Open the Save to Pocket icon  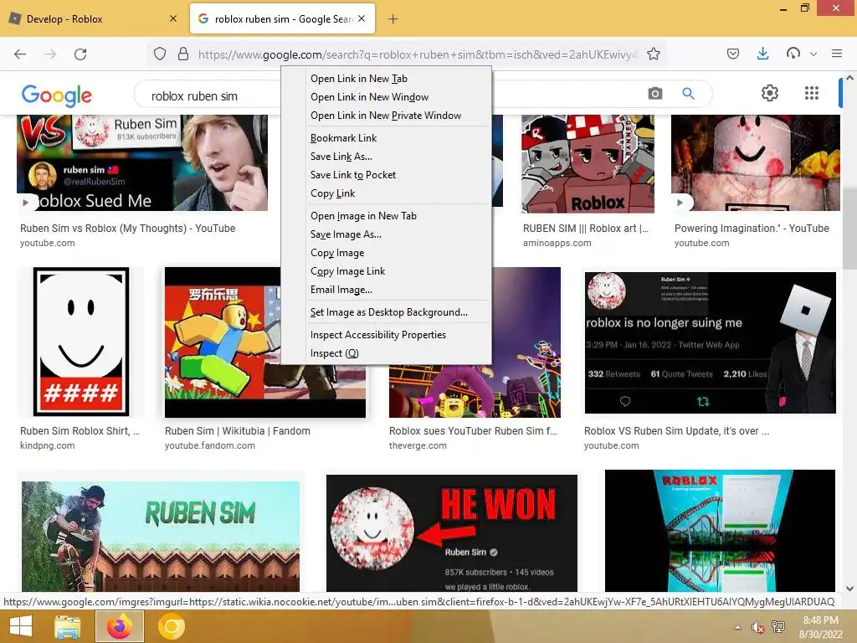[733, 54]
